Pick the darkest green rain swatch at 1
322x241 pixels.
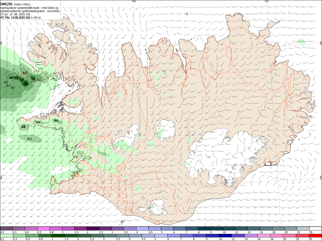[58, 235]
